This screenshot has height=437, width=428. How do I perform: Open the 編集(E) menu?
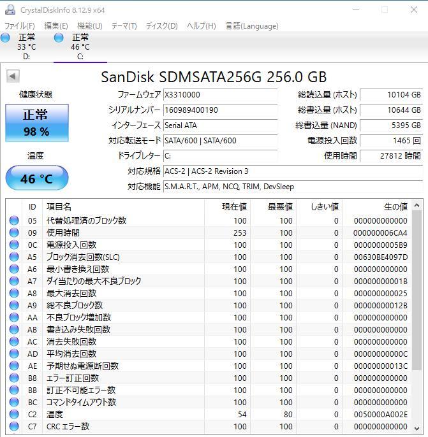click(55, 26)
